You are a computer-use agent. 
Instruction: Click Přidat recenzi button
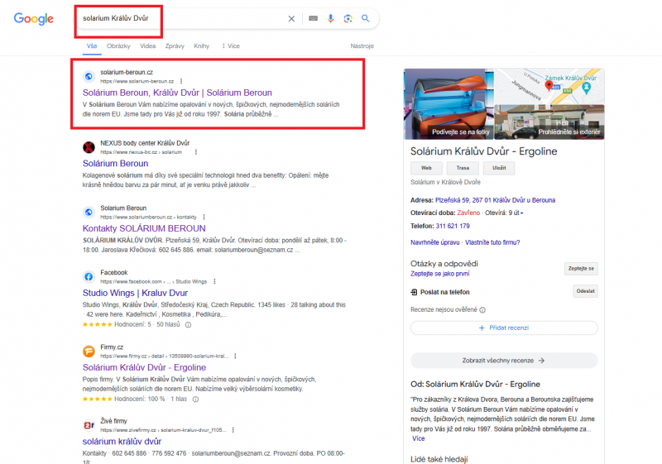coord(504,328)
